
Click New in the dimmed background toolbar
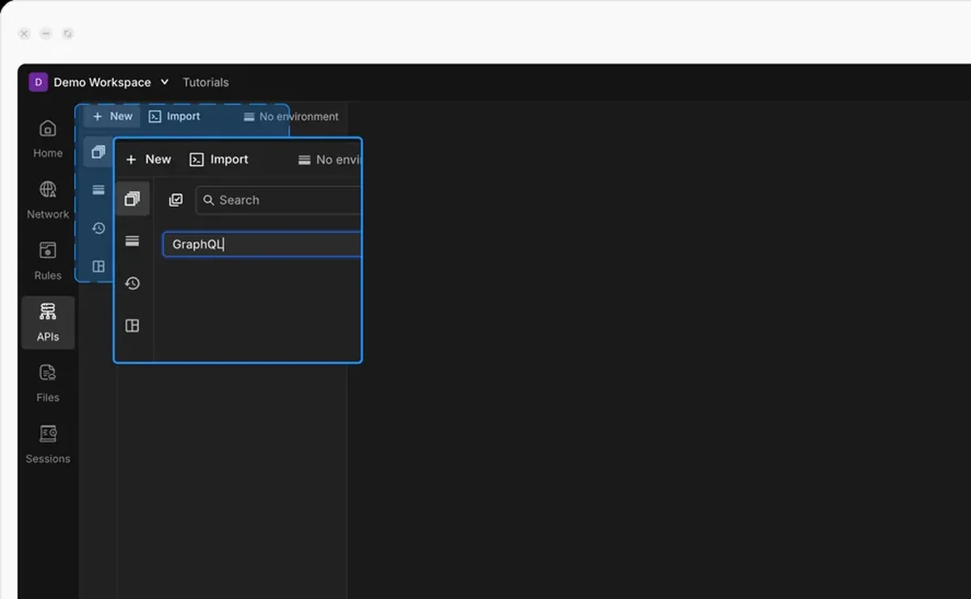tap(112, 116)
